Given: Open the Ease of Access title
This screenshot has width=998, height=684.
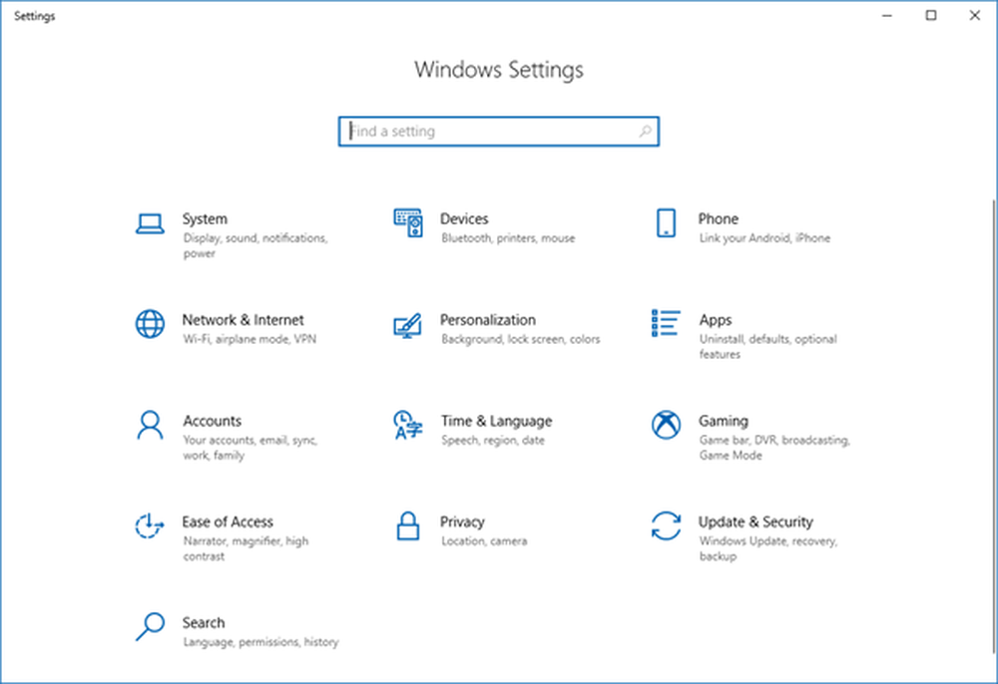Looking at the screenshot, I should [228, 521].
